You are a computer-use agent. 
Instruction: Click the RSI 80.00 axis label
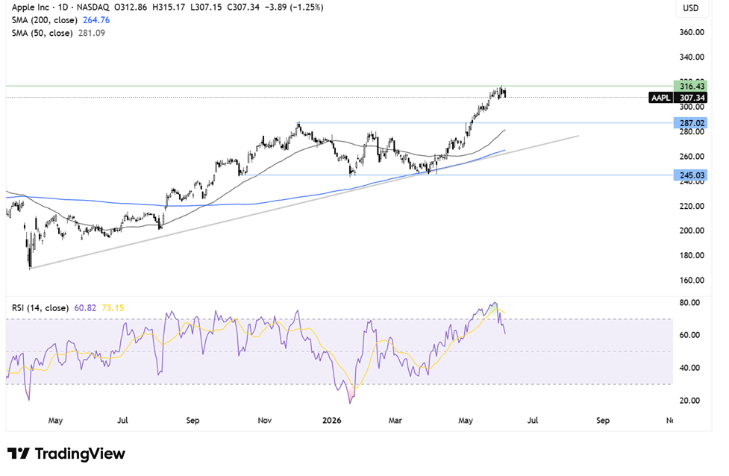(689, 303)
